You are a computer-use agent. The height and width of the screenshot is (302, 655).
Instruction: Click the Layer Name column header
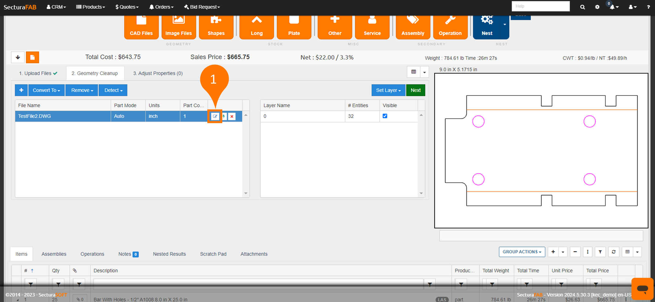pyautogui.click(x=303, y=105)
